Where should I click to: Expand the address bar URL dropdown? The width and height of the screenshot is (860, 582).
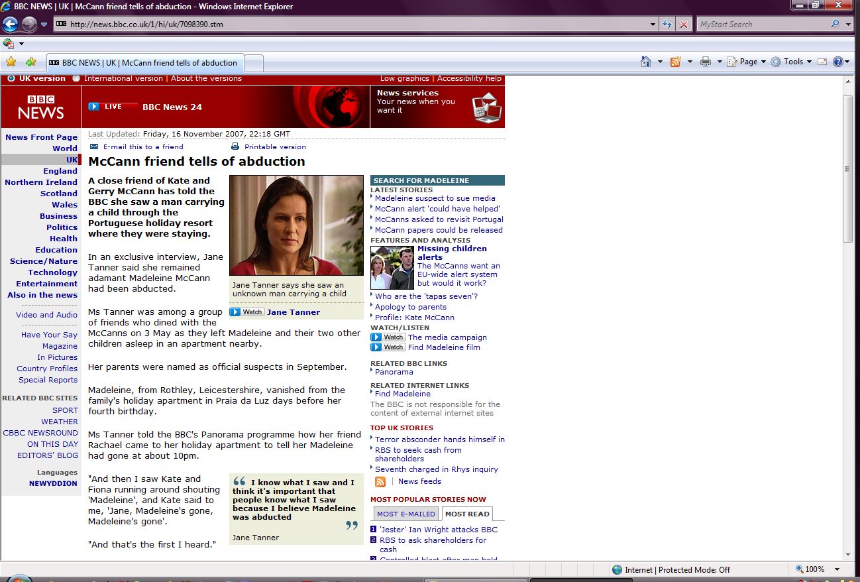tap(653, 25)
